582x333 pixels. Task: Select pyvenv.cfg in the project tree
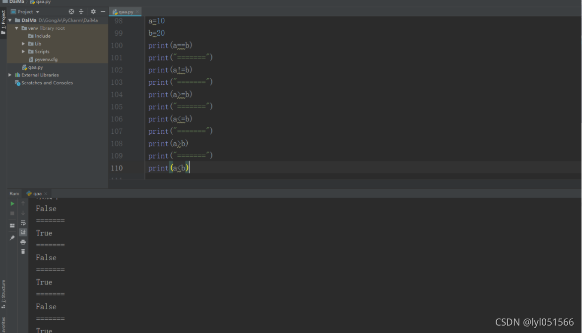point(46,59)
